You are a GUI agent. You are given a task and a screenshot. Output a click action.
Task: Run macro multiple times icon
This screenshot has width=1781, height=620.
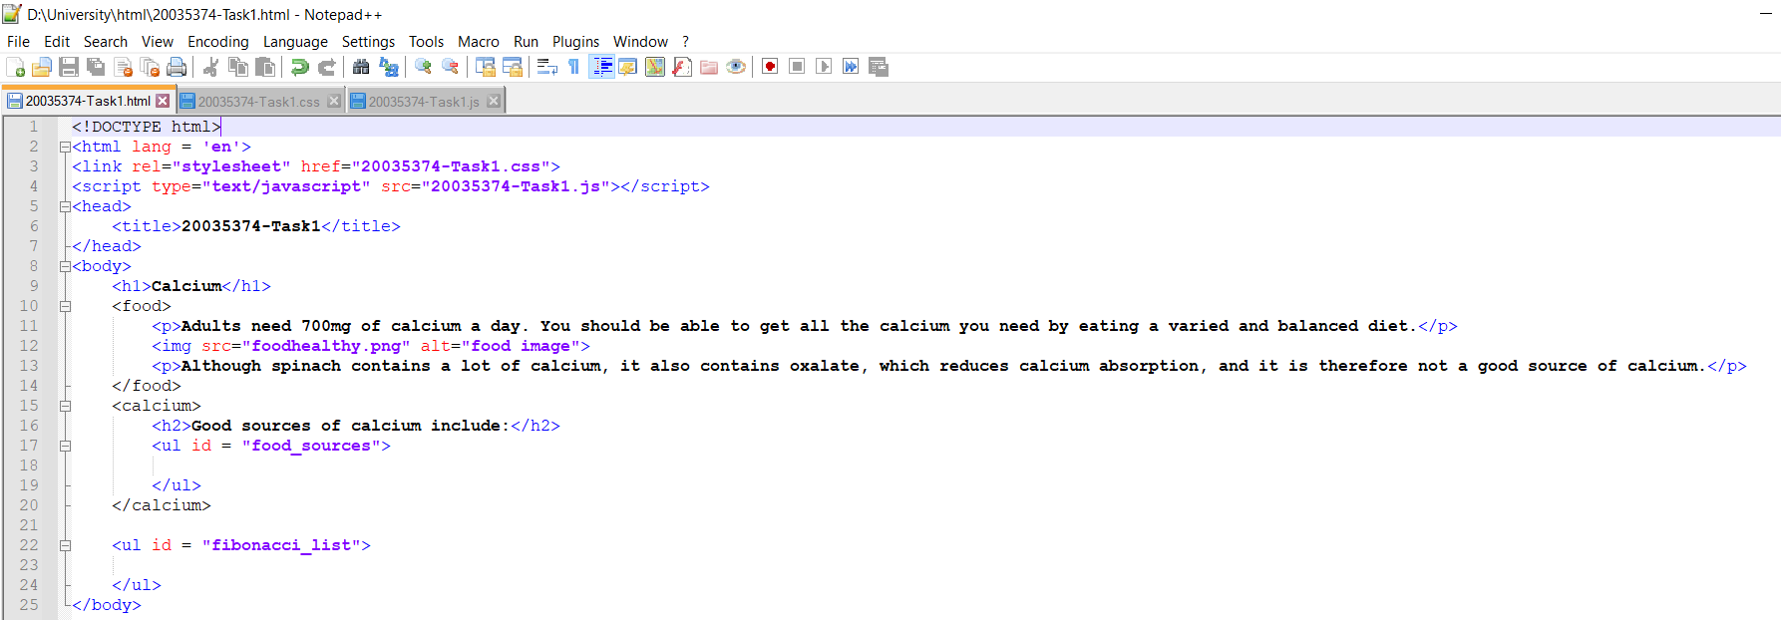(x=851, y=67)
